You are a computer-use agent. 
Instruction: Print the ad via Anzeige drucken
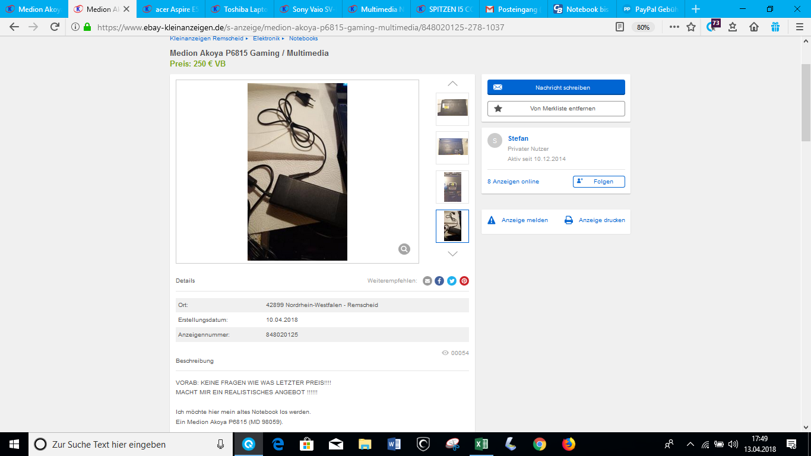[594, 220]
